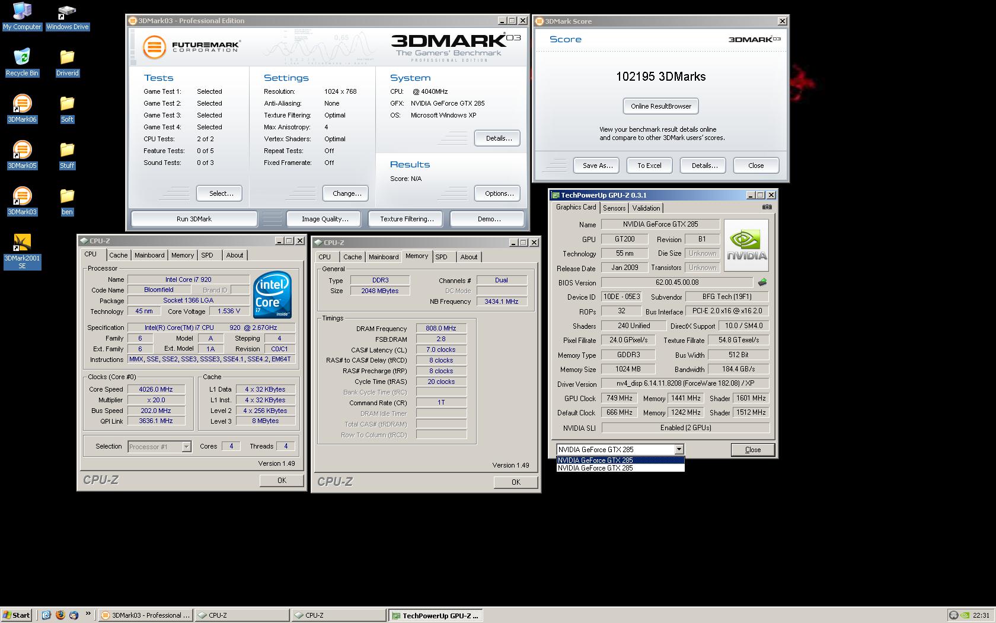Open Sensors tab in GPU-Z
This screenshot has height=623, width=996.
point(614,208)
